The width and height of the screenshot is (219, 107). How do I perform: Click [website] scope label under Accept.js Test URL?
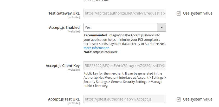[x=73, y=103]
